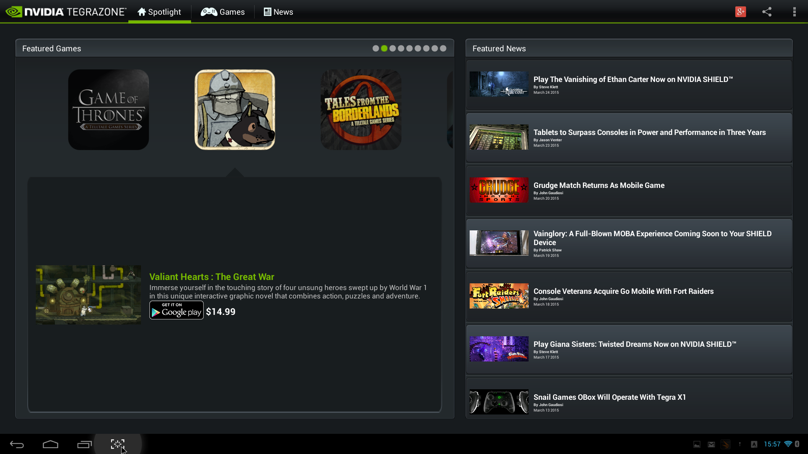Click the $14.99 price label

point(221,311)
